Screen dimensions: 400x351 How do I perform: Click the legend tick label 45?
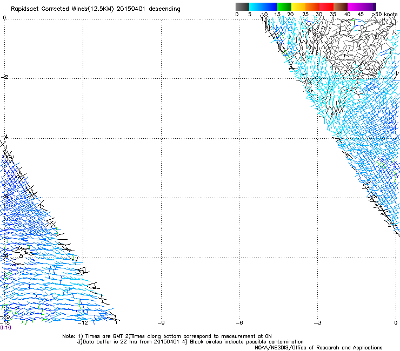pyautogui.click(x=361, y=15)
